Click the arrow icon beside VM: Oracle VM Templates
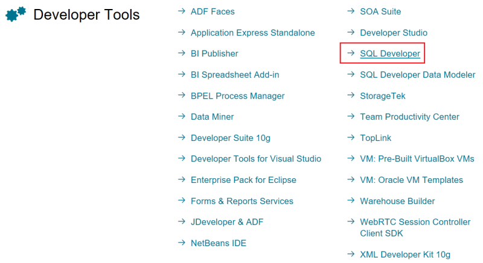Viewport: 483px width, 263px height. tap(351, 179)
